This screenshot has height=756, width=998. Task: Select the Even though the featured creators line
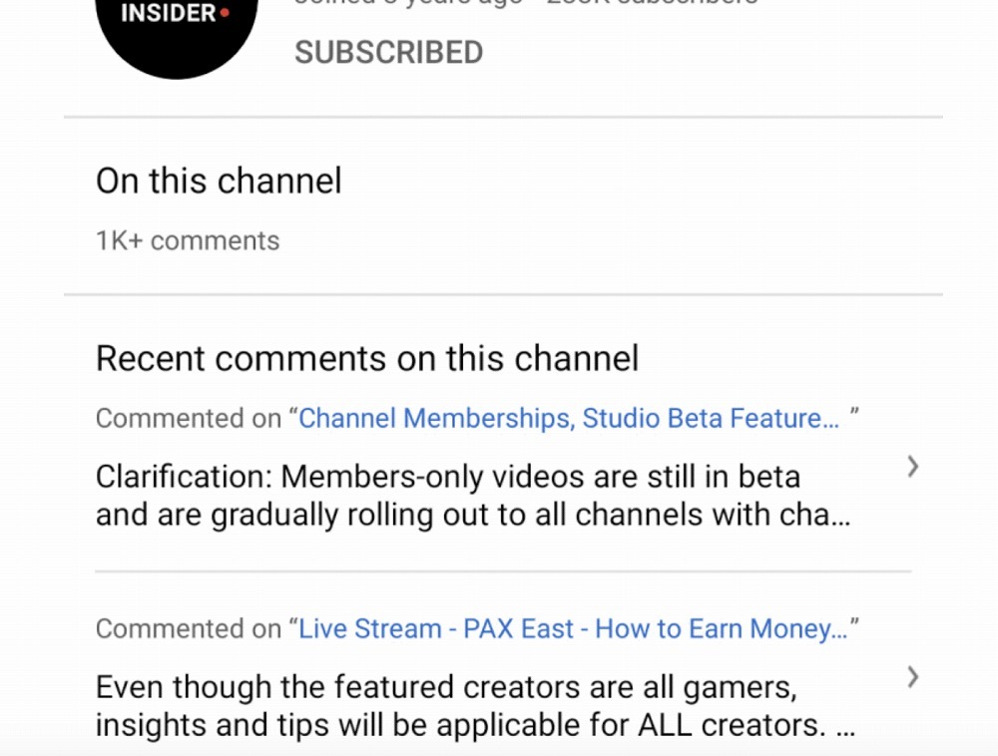446,687
